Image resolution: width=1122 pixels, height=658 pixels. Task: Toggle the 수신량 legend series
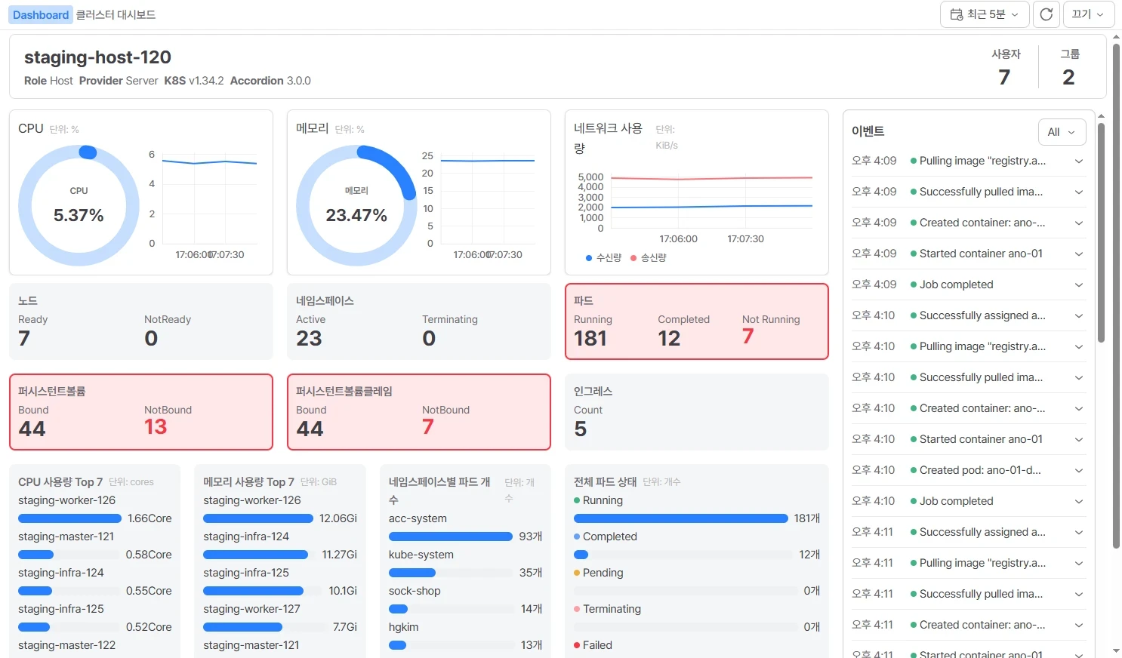coord(603,258)
